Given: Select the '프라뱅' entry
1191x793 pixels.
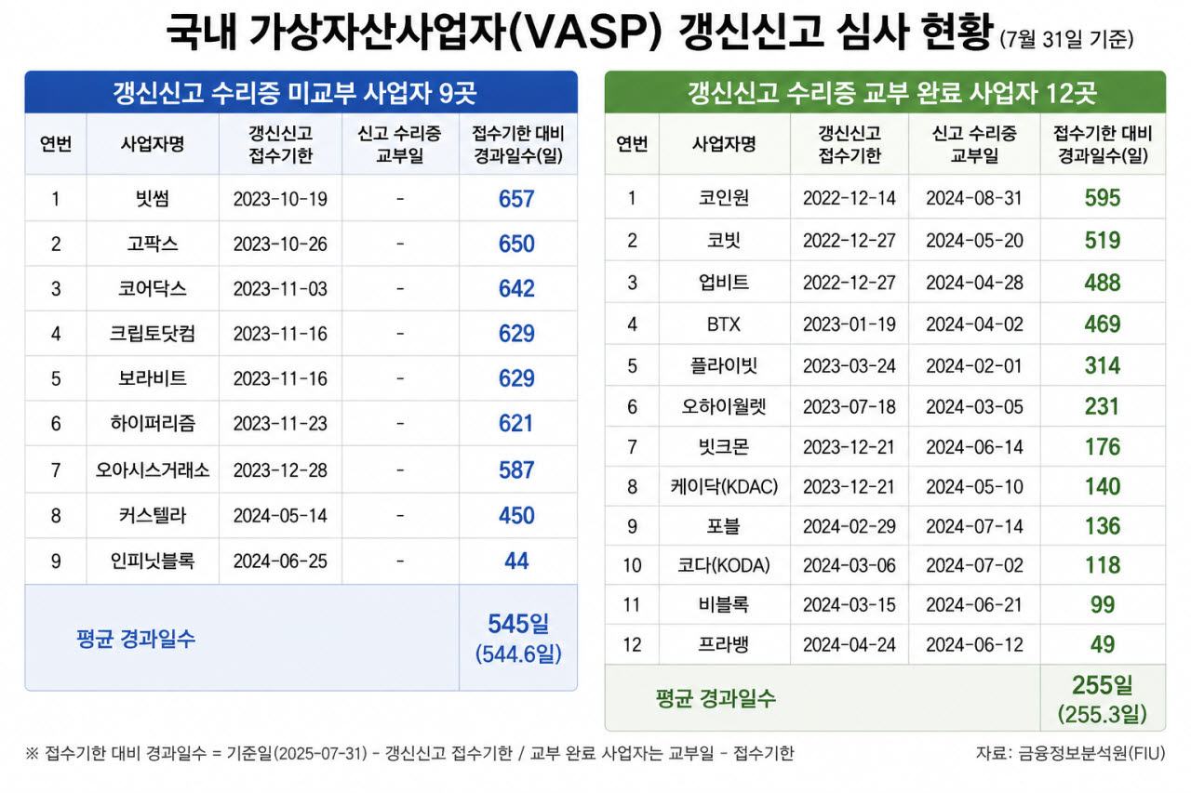Looking at the screenshot, I should 724,644.
